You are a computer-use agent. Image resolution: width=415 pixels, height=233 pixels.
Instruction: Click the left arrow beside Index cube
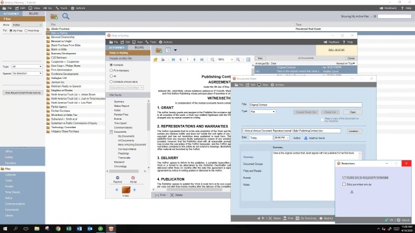[117, 190]
